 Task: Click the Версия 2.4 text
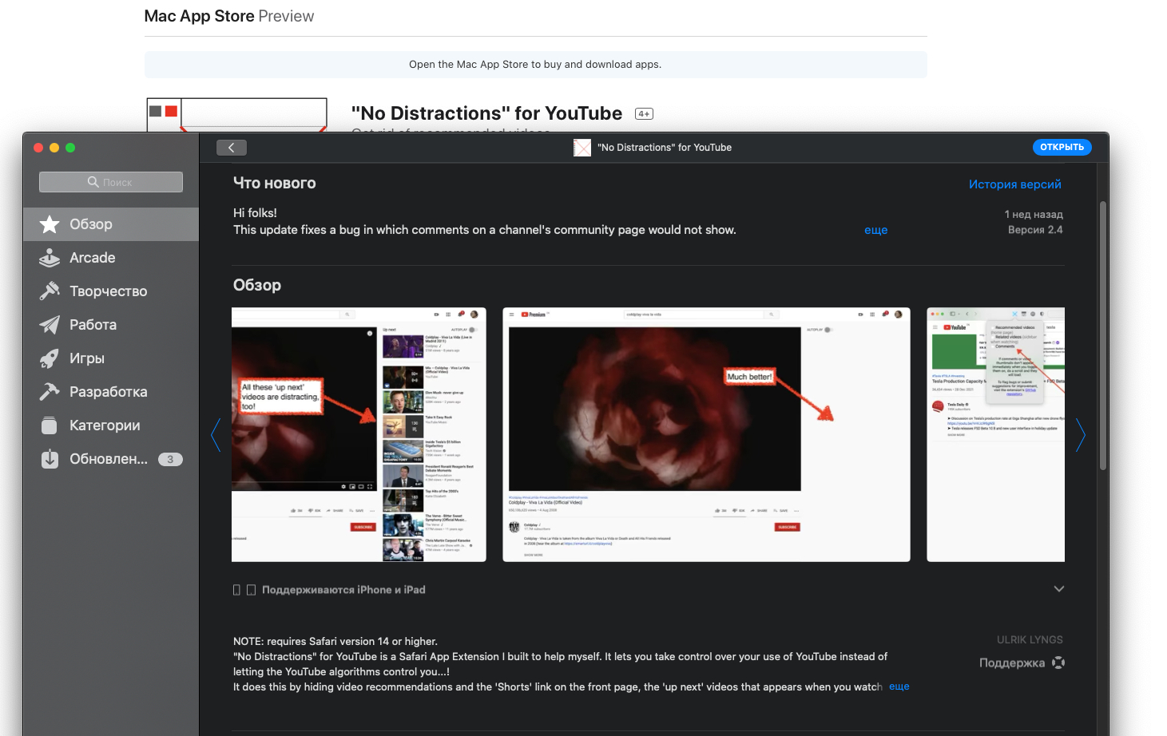click(1035, 230)
